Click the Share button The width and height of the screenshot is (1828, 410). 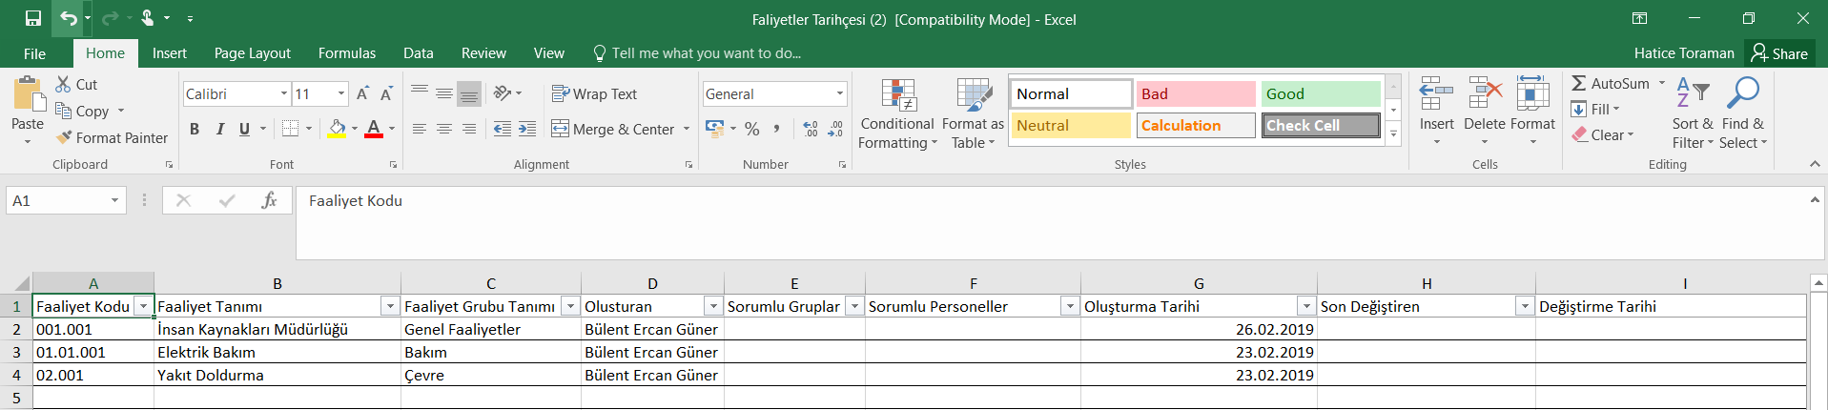pyautogui.click(x=1779, y=53)
